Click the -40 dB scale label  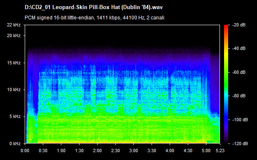(x=239, y=49)
